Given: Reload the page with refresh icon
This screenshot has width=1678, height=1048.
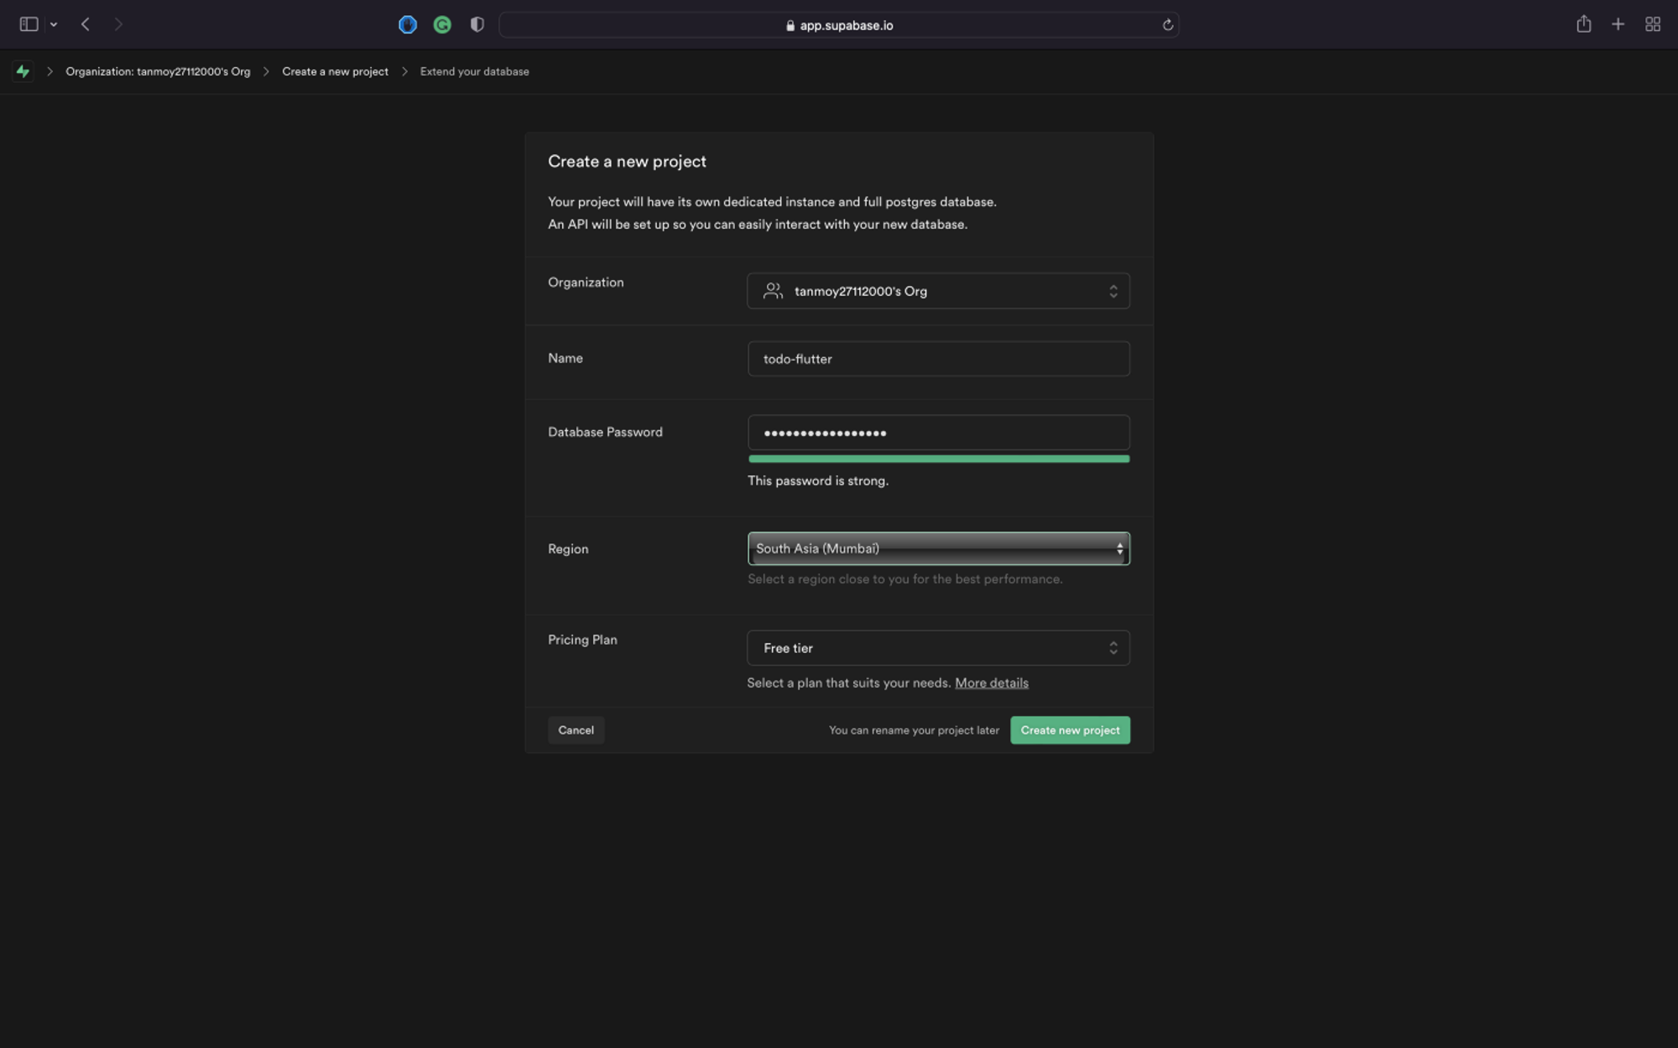Looking at the screenshot, I should pos(1167,25).
